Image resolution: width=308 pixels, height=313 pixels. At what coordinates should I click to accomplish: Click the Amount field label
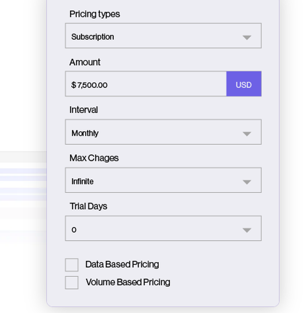(x=85, y=62)
